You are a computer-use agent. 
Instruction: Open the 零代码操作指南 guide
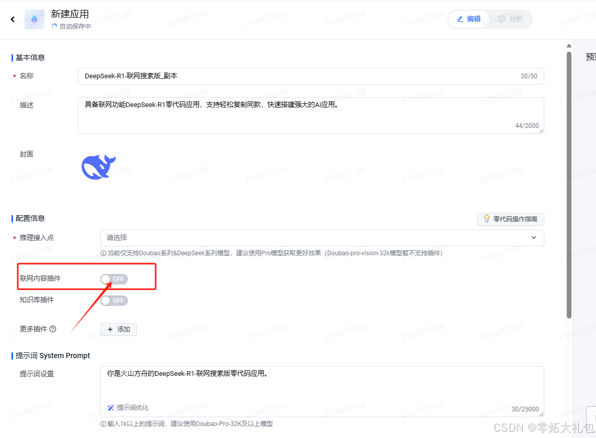point(510,219)
